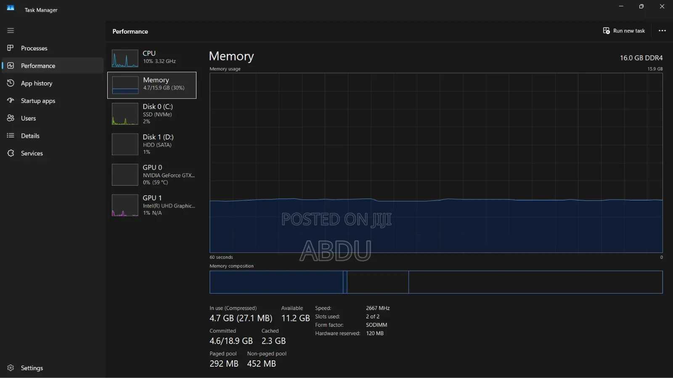This screenshot has width=673, height=378.
Task: Open the Details page
Action: click(x=53, y=136)
